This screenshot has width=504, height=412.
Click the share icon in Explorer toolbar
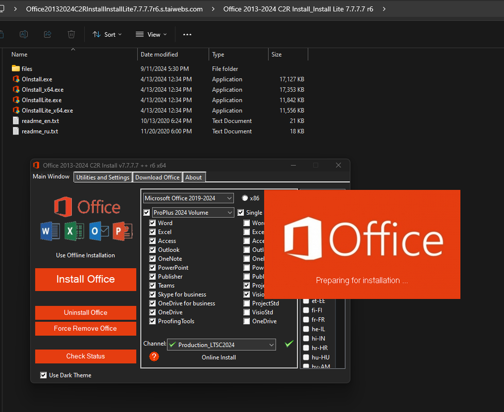coord(47,34)
